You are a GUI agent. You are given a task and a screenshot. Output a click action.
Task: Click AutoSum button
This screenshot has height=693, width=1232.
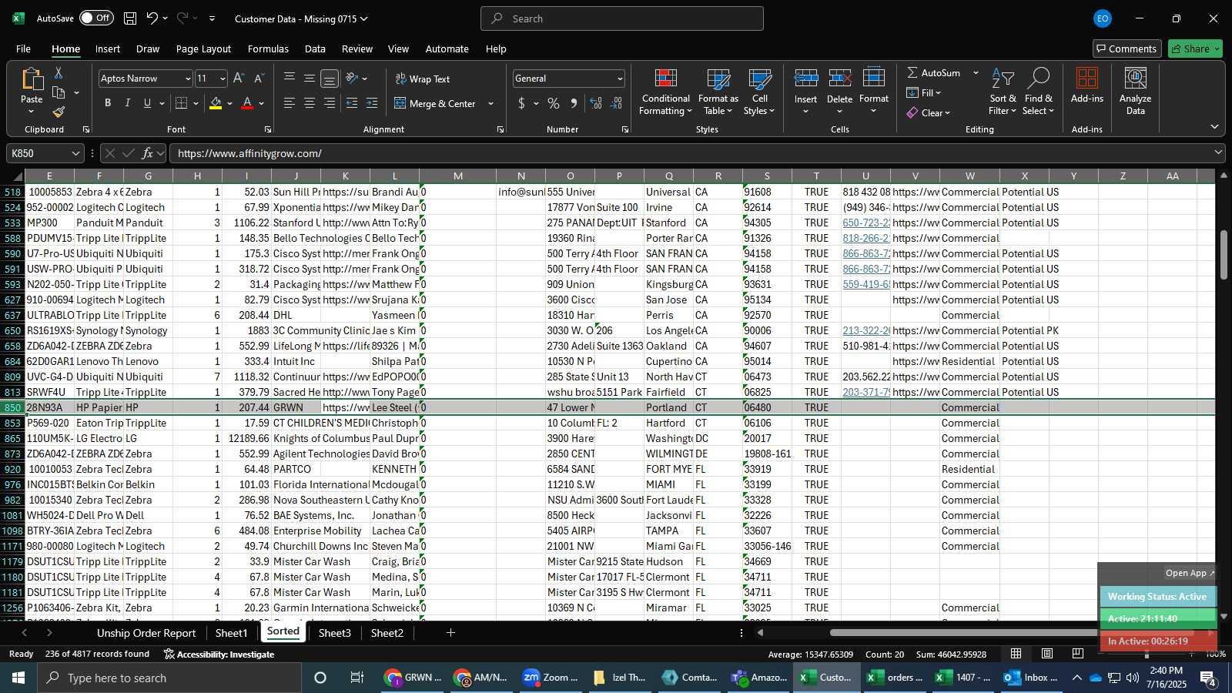933,72
